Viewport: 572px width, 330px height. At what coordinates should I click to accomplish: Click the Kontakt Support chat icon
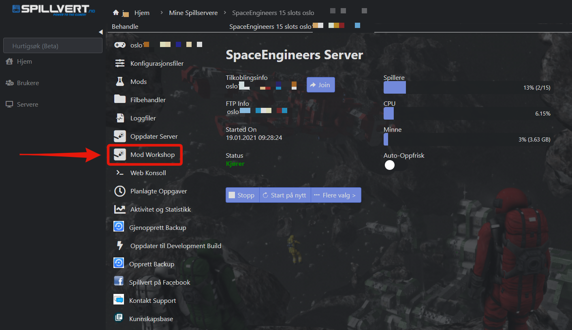click(119, 300)
